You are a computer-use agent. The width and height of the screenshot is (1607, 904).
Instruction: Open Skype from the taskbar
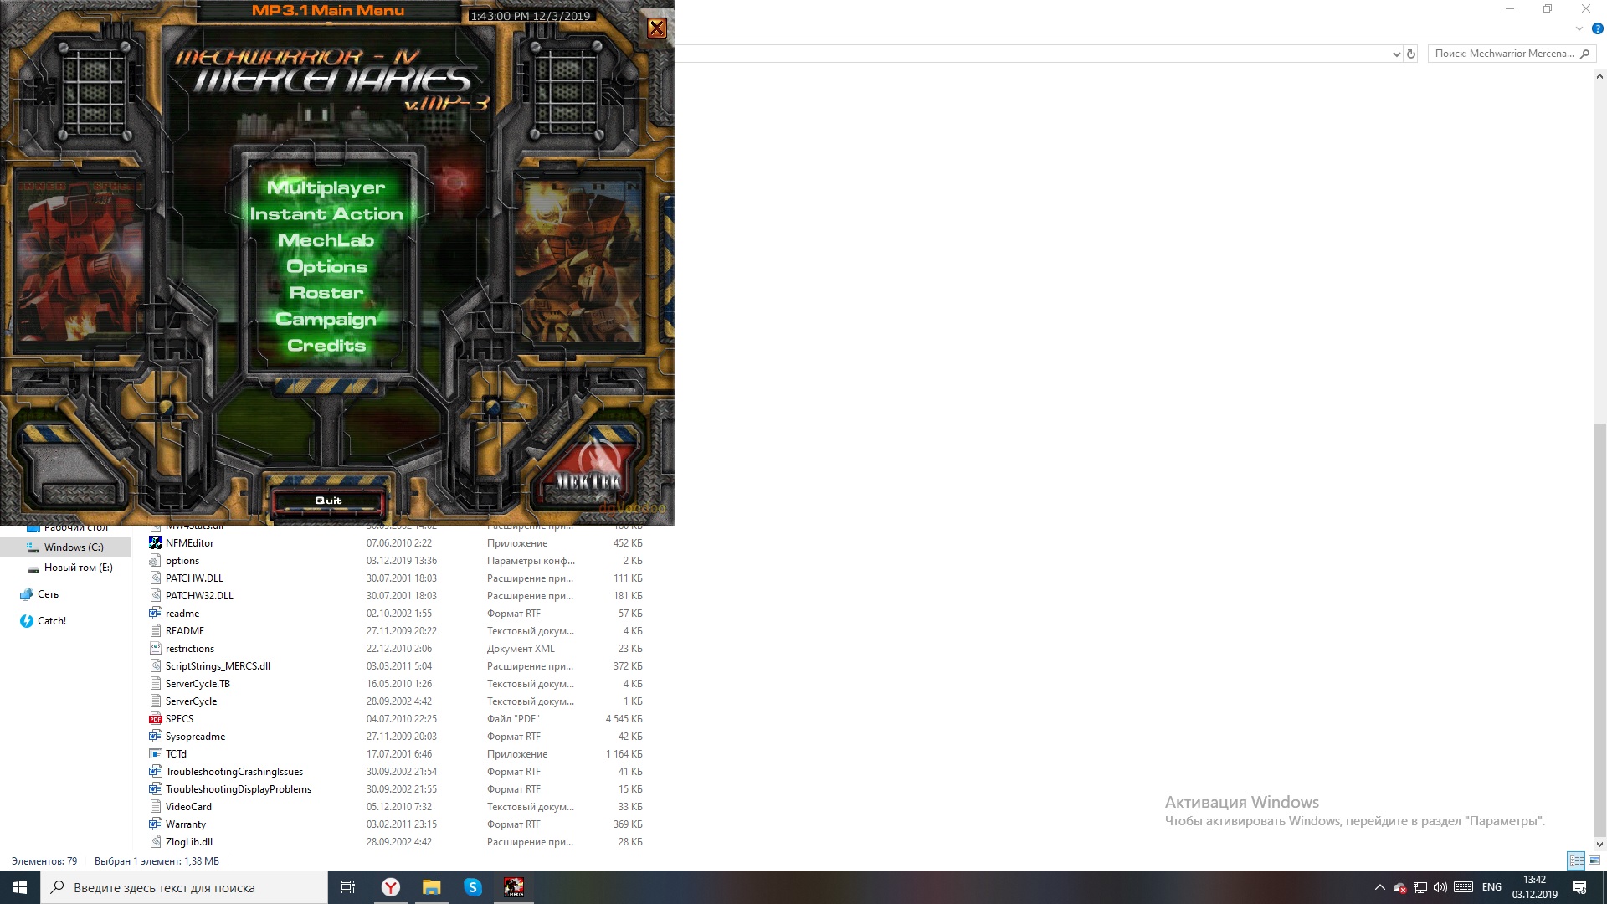click(x=473, y=887)
